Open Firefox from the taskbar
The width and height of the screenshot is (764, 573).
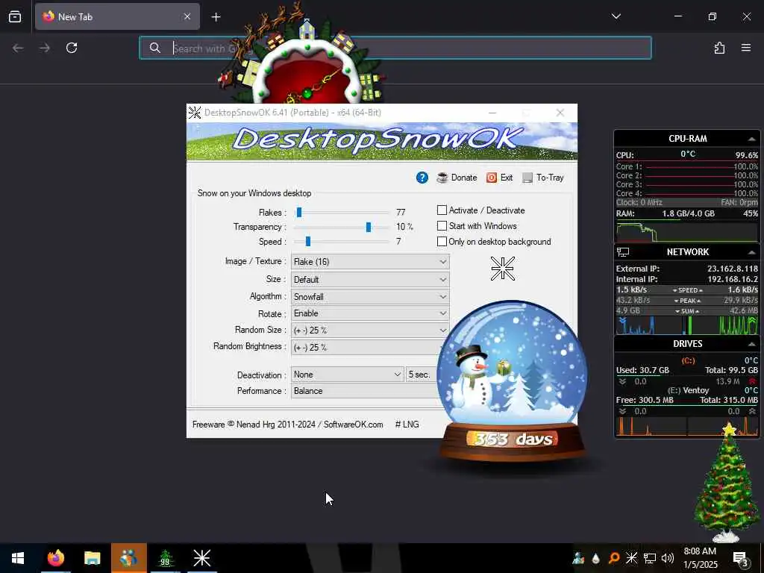[x=55, y=558]
